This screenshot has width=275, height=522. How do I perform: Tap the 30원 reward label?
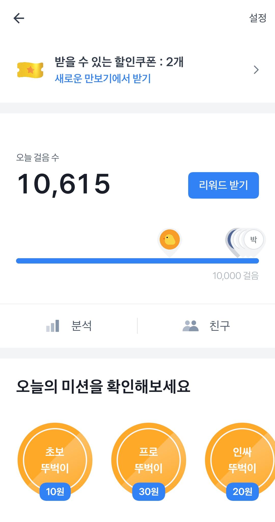[x=149, y=491]
